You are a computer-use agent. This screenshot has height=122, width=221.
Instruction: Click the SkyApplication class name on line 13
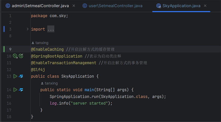[x=78, y=76]
